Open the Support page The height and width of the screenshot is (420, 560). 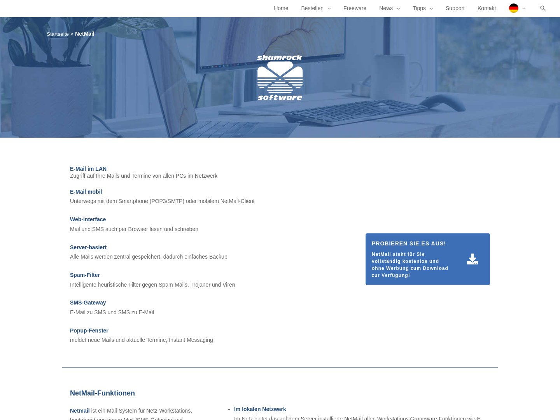[455, 8]
